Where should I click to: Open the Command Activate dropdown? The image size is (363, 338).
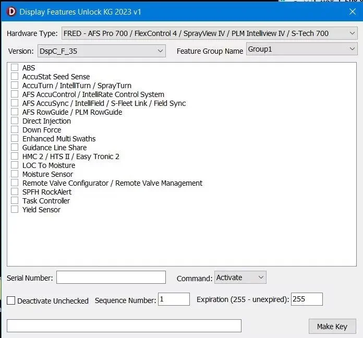coord(240,277)
